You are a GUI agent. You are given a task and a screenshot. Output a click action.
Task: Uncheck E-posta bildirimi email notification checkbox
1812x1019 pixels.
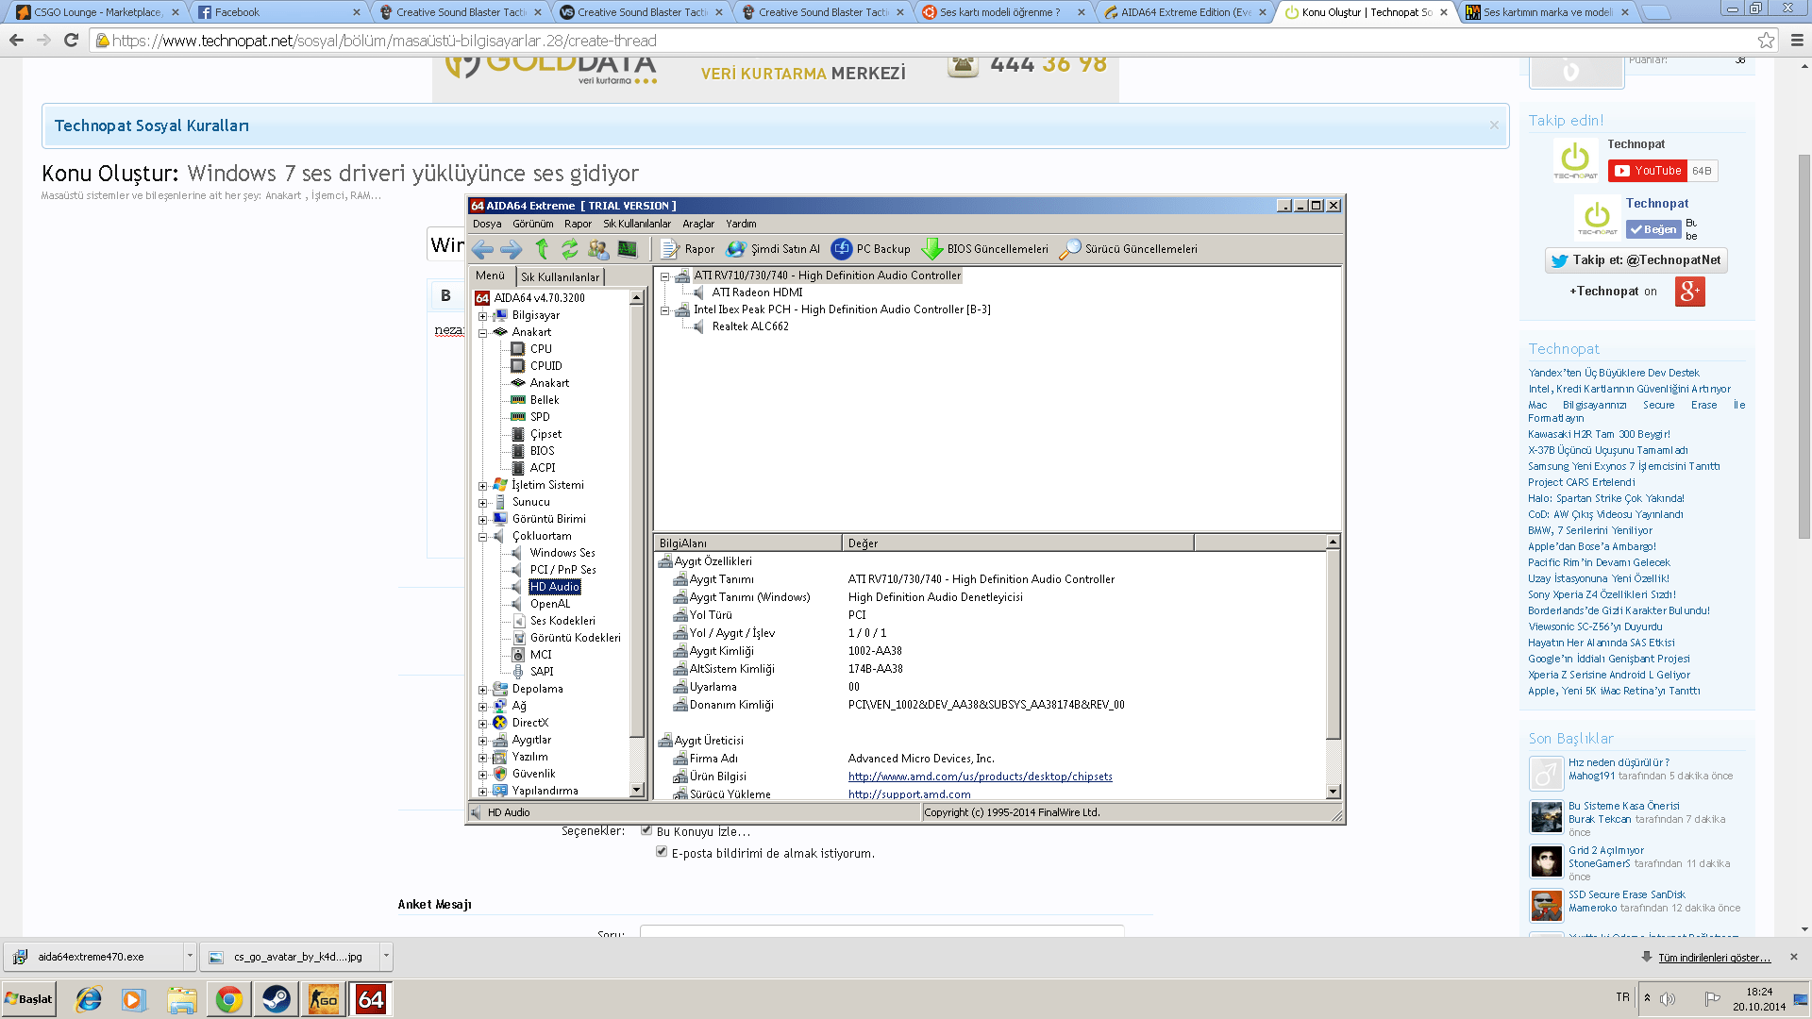coord(662,852)
